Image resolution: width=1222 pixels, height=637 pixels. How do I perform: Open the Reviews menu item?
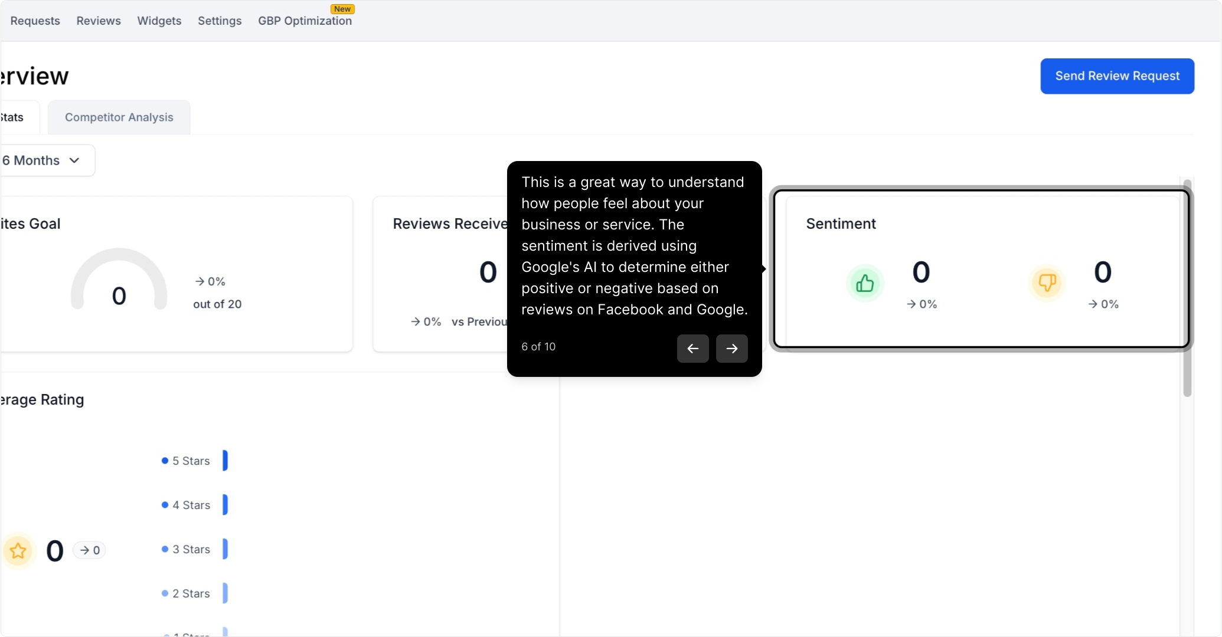99,21
